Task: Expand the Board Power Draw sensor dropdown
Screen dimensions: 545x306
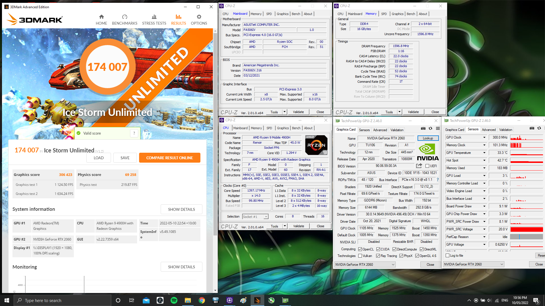Action: click(x=484, y=206)
